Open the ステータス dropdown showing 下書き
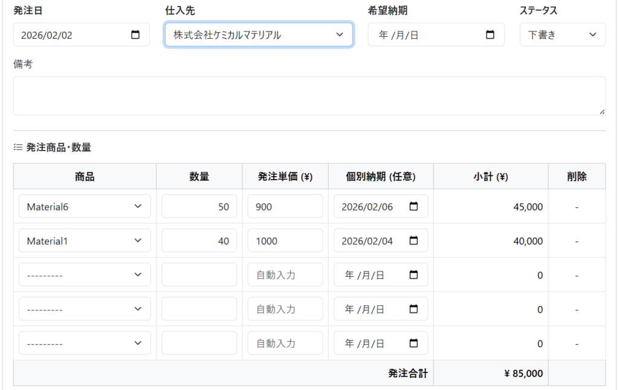This screenshot has height=390, width=619. pos(562,35)
